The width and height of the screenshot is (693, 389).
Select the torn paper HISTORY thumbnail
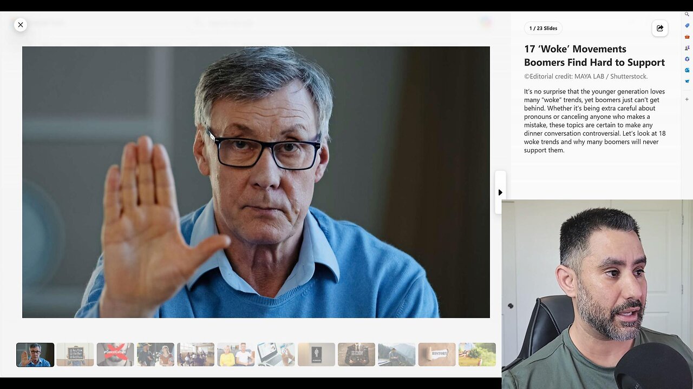click(x=437, y=355)
